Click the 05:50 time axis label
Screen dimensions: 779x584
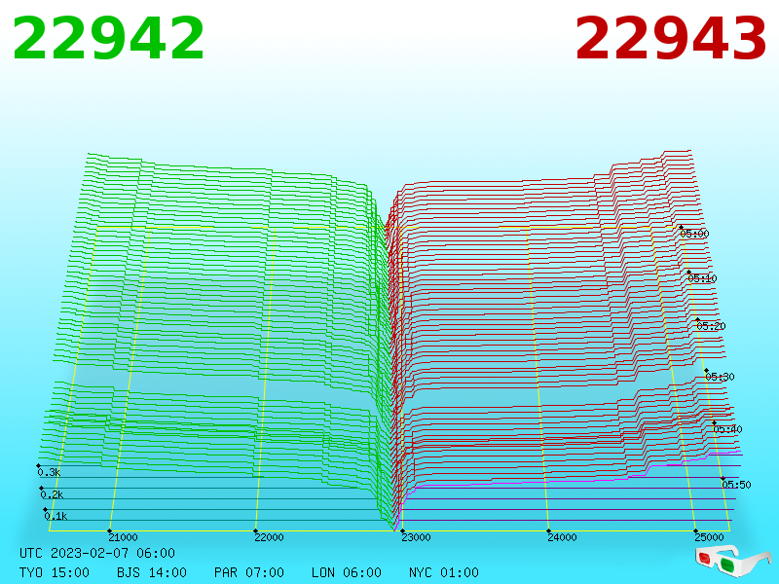(x=736, y=484)
